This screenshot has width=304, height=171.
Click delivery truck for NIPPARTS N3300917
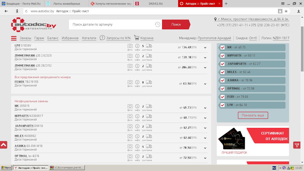[x=149, y=116]
